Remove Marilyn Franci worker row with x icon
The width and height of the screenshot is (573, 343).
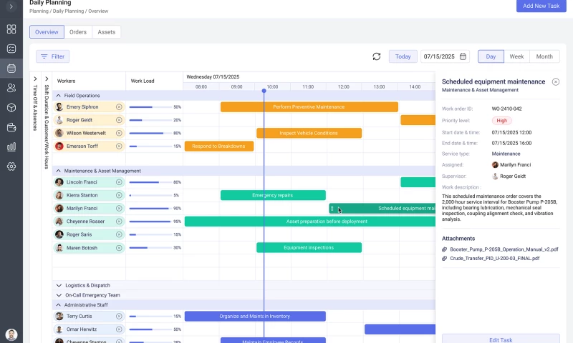point(119,208)
